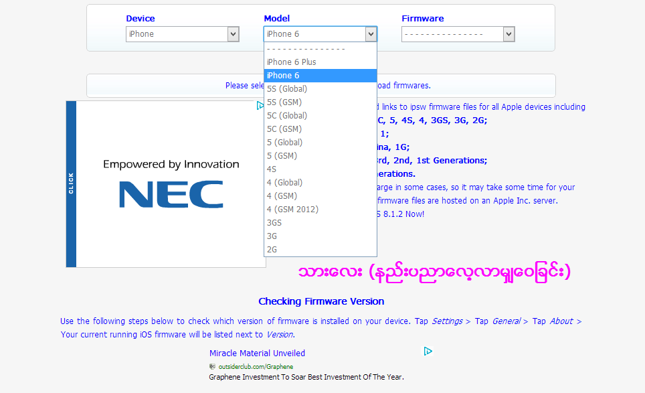Click the pink Burmese heading text
The height and width of the screenshot is (393, 645).
(434, 272)
